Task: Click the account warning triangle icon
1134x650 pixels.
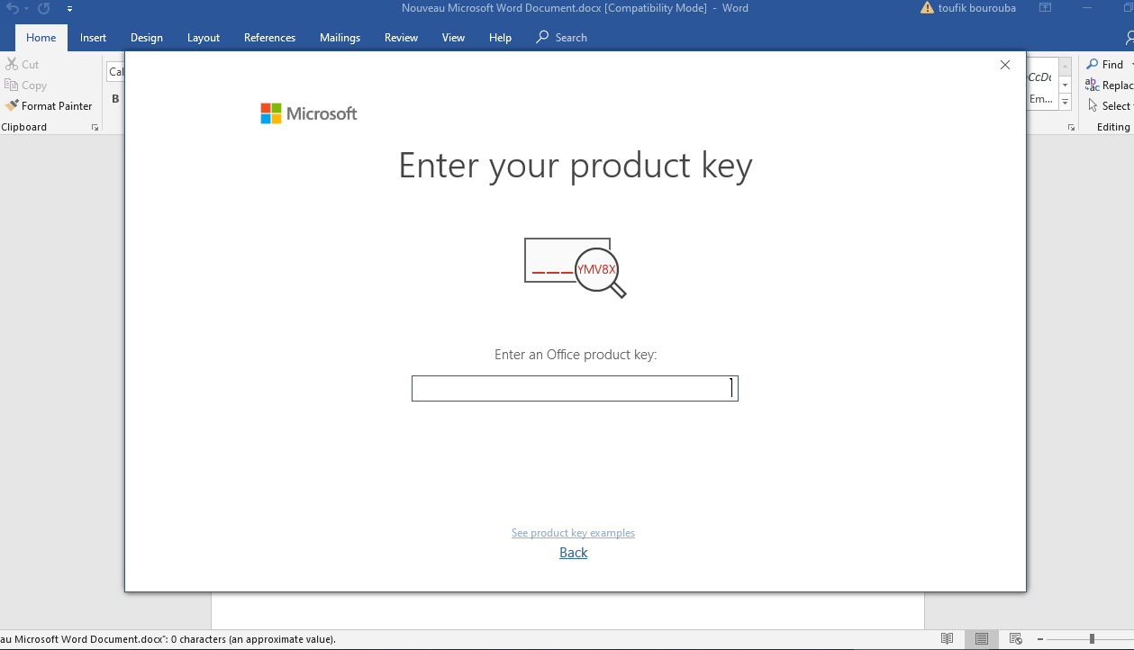Action: 928,8
